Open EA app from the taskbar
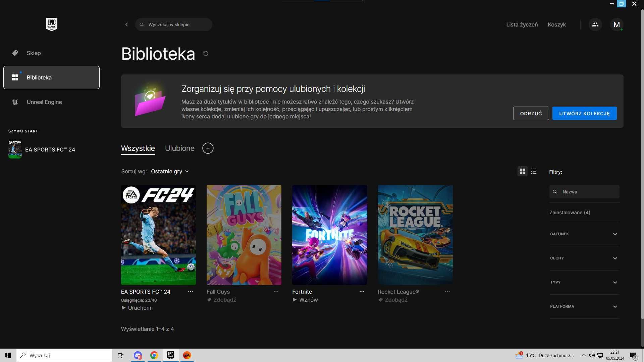This screenshot has width=644, height=362. pyautogui.click(x=187, y=355)
